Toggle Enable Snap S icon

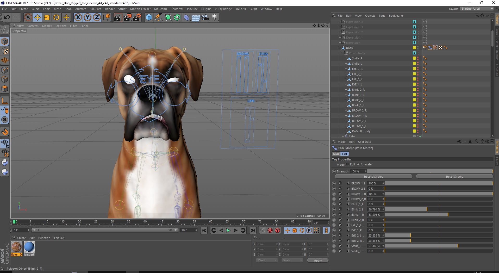click(5, 120)
